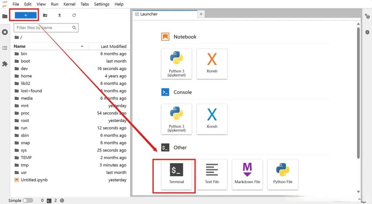Select the lib32 folder
The image size is (372, 204).
click(x=70, y=83)
